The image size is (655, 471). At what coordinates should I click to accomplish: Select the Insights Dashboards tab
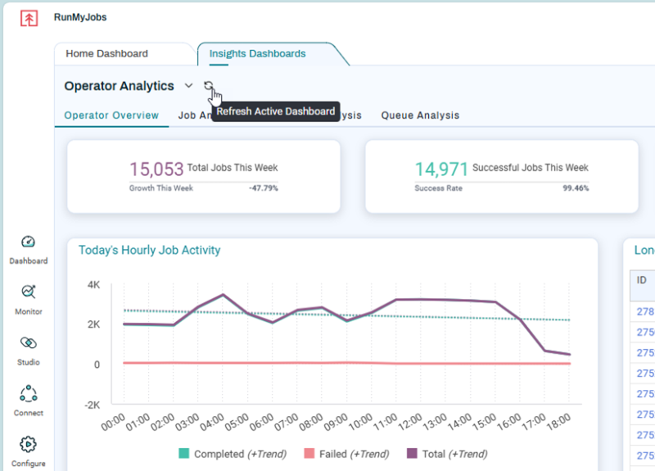coord(257,53)
